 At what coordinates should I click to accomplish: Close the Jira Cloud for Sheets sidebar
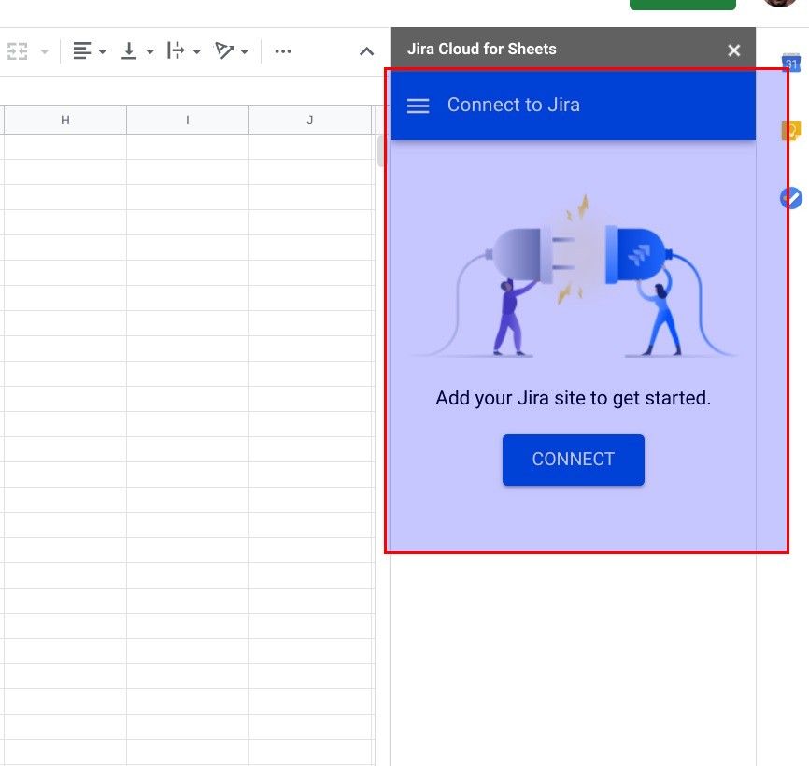(733, 50)
